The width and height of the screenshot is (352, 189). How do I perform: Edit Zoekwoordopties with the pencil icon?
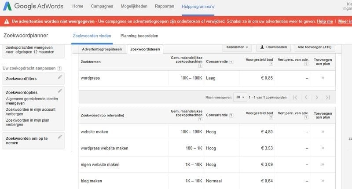point(60,91)
